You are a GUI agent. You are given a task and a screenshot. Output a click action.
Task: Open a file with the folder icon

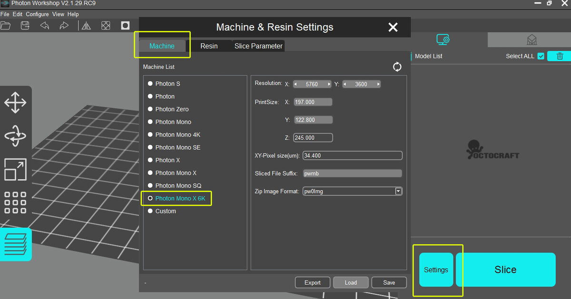tap(5, 26)
